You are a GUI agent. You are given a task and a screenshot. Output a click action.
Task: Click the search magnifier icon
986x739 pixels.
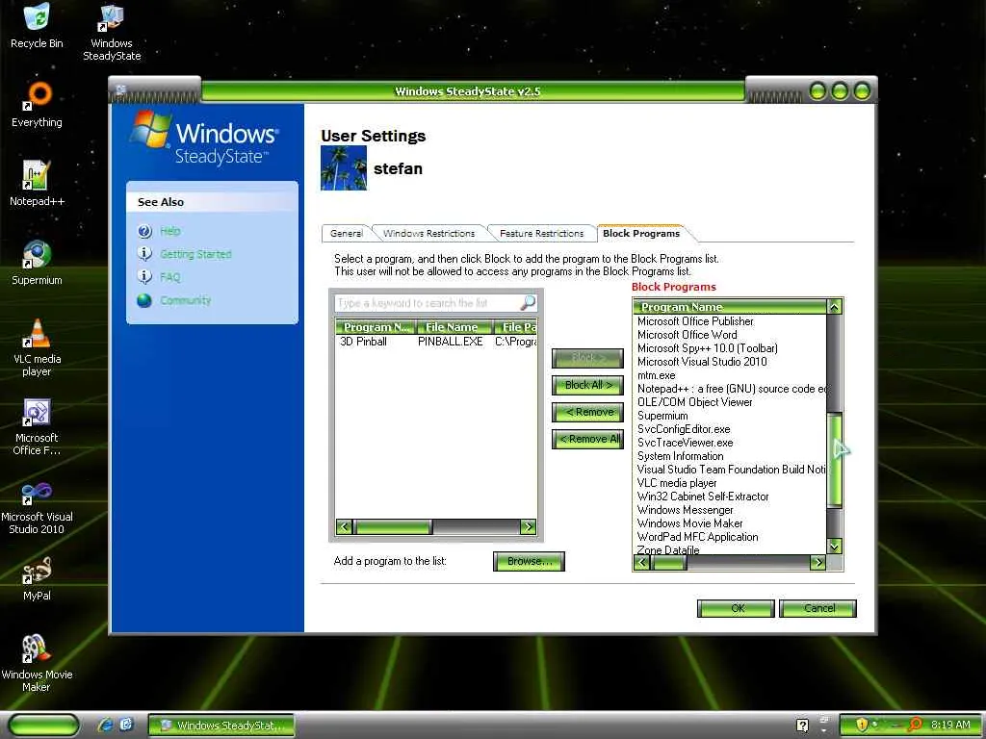[x=528, y=303]
